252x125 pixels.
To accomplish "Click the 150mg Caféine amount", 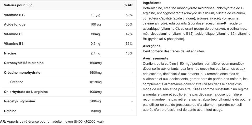I will (x=96, y=111).
